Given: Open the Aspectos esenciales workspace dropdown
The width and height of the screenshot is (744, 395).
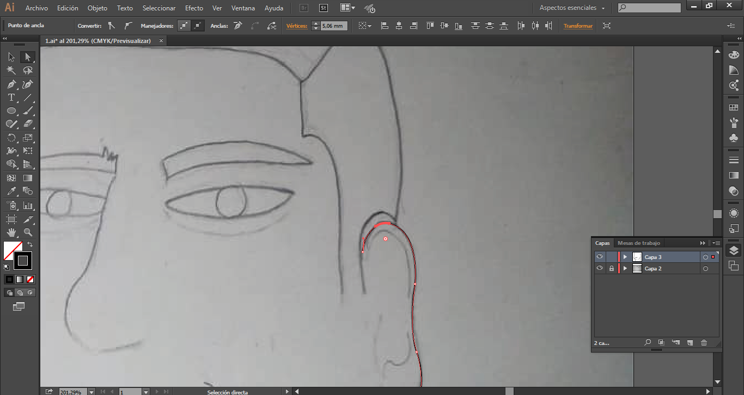Looking at the screenshot, I should coord(572,8).
